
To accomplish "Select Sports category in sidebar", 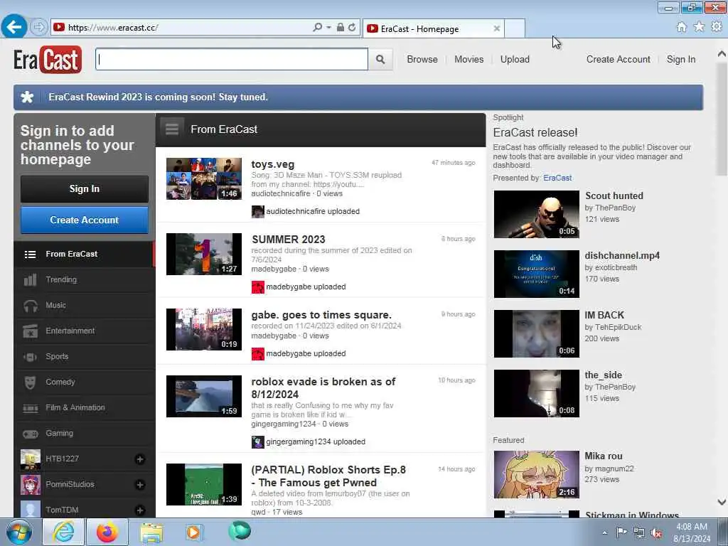I will (84, 356).
